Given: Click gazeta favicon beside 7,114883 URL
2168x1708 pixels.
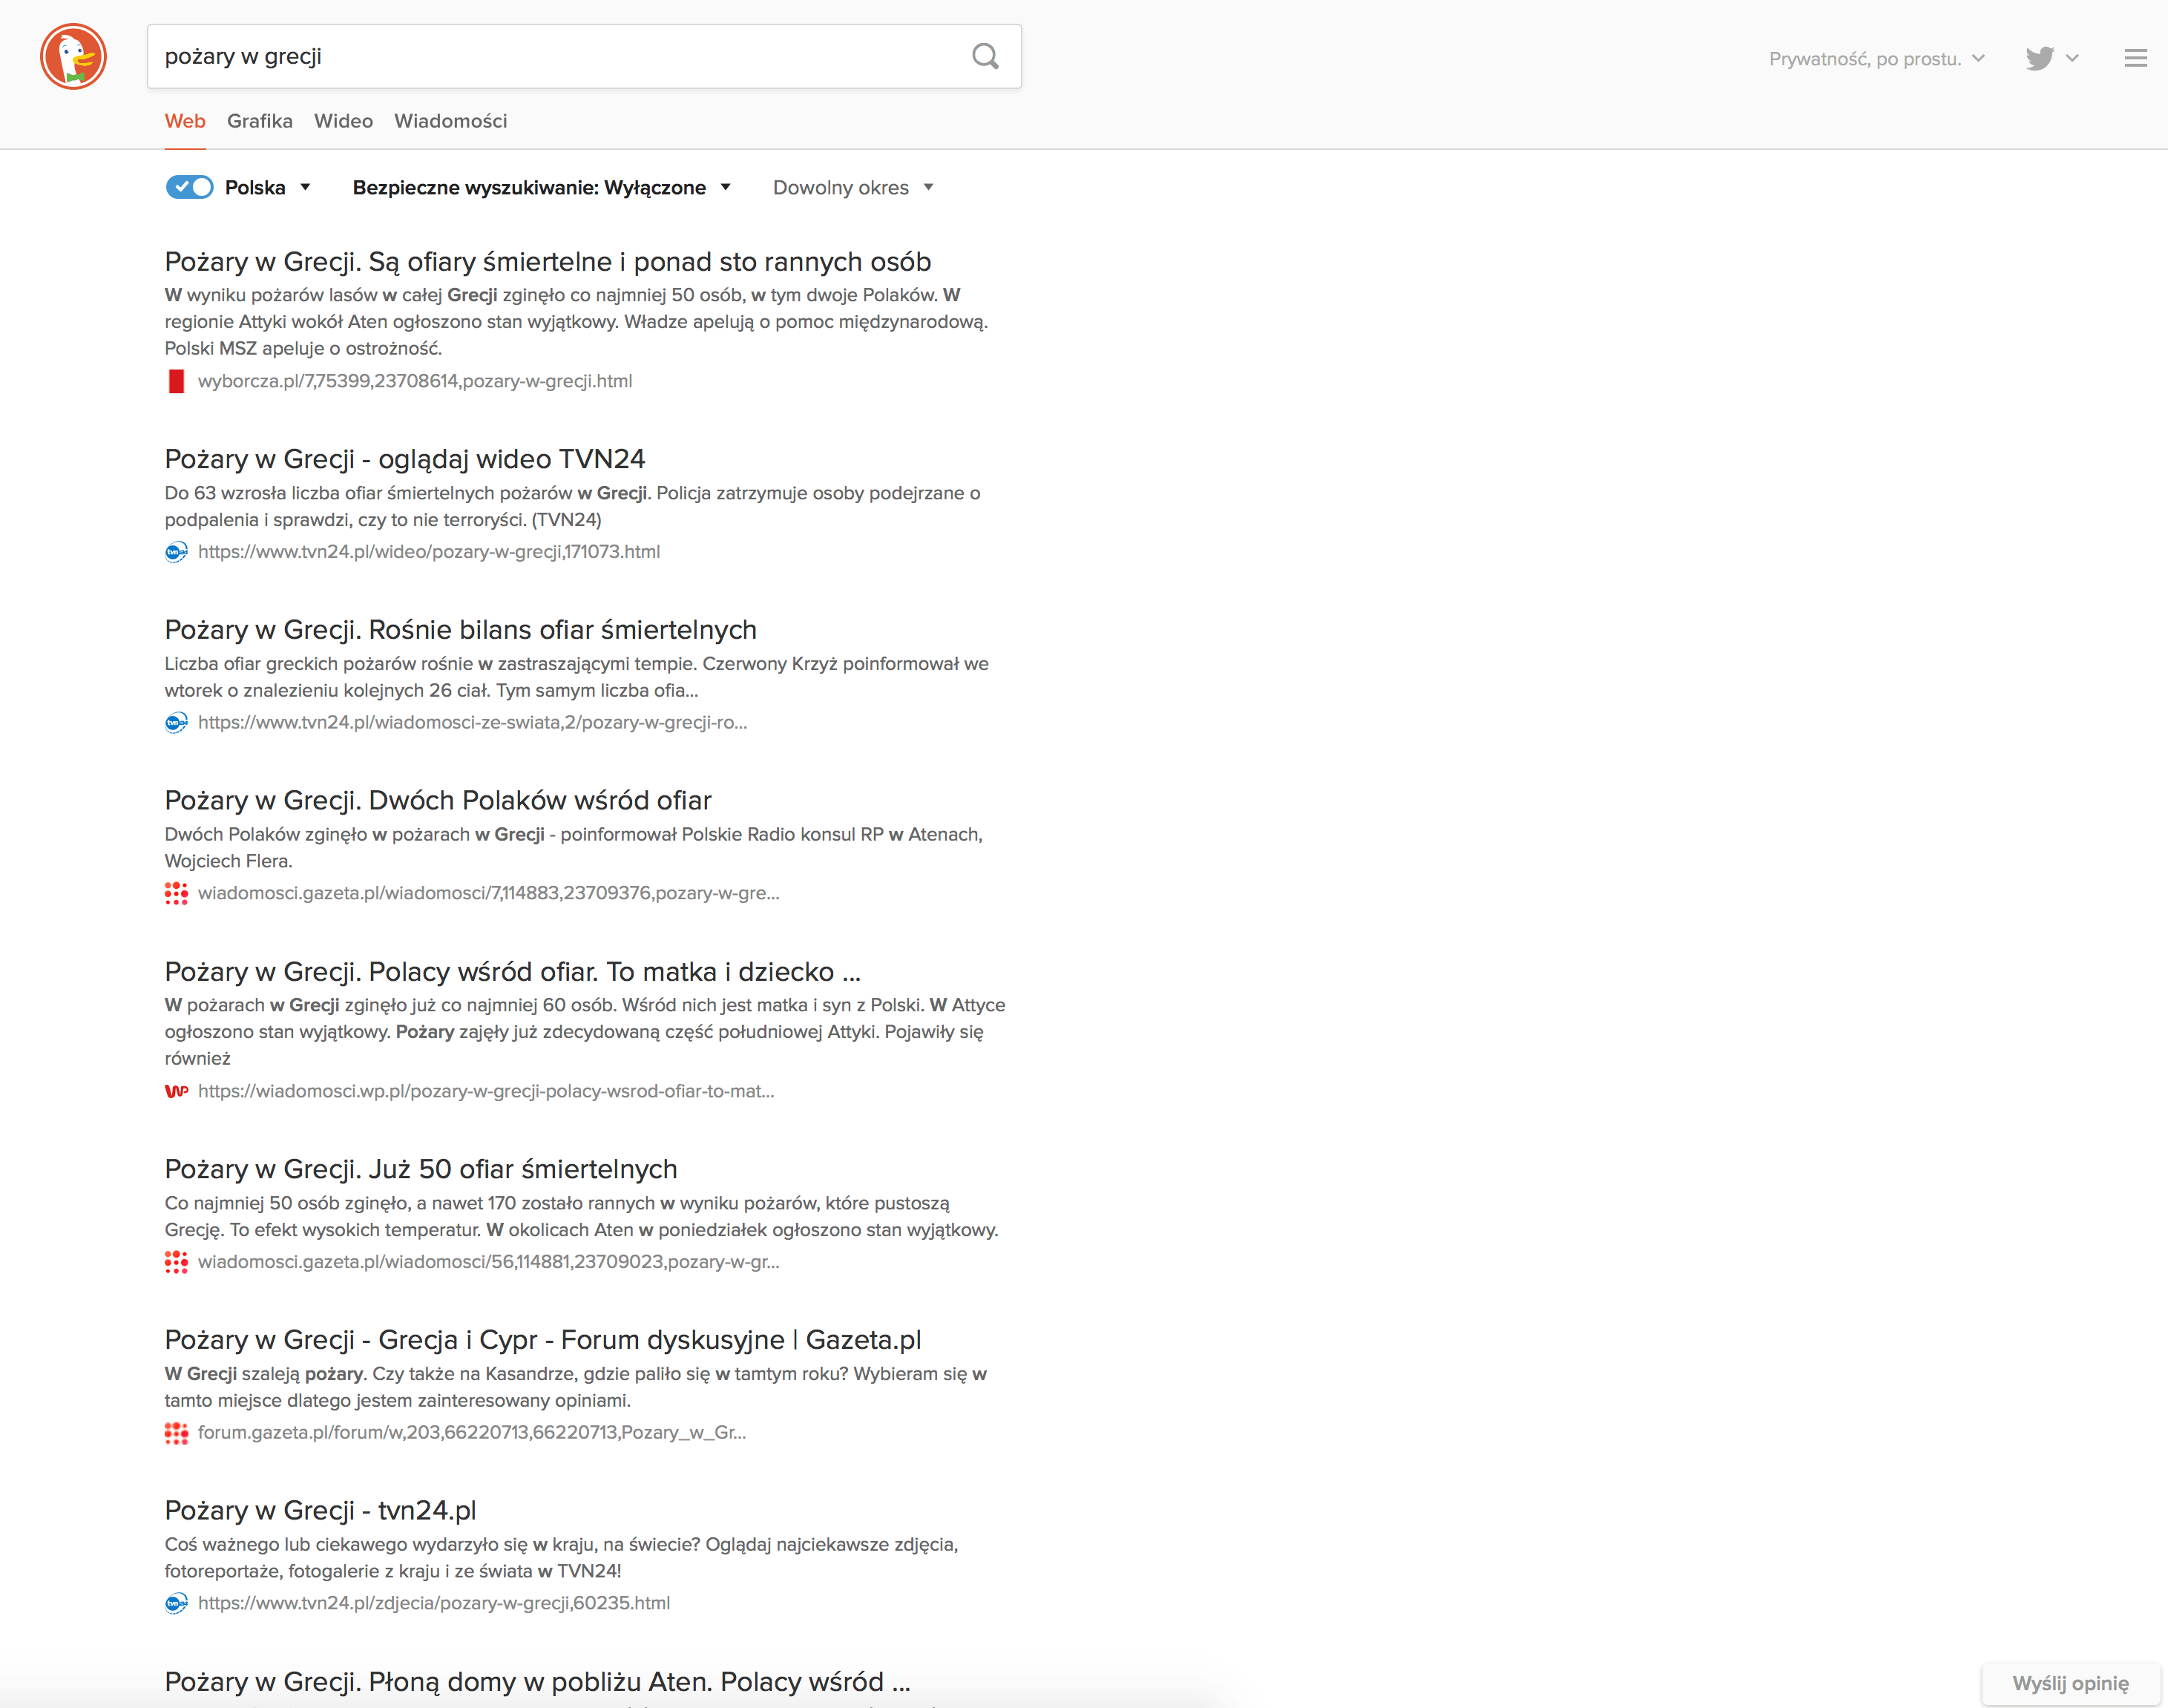Looking at the screenshot, I should 176,893.
